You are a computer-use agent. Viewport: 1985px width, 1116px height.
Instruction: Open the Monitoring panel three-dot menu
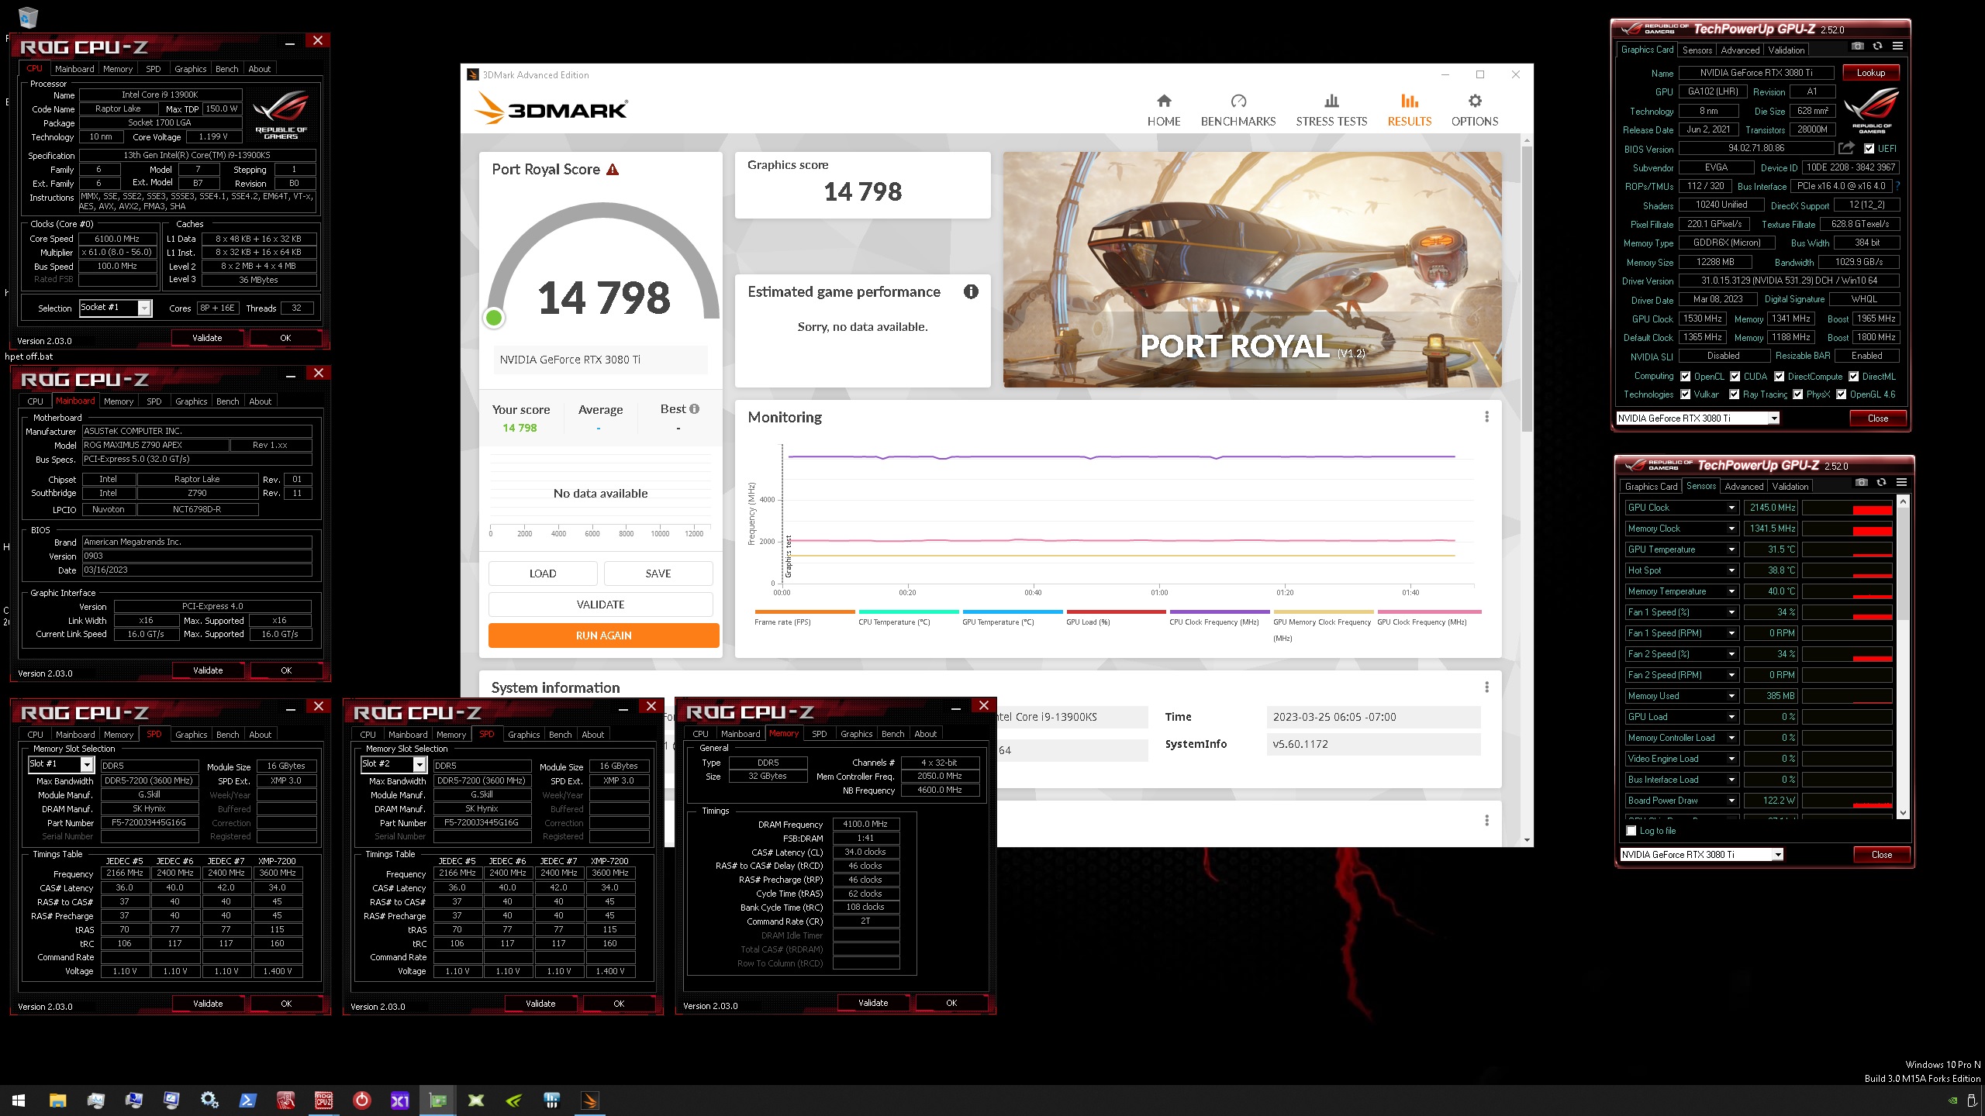tap(1486, 416)
